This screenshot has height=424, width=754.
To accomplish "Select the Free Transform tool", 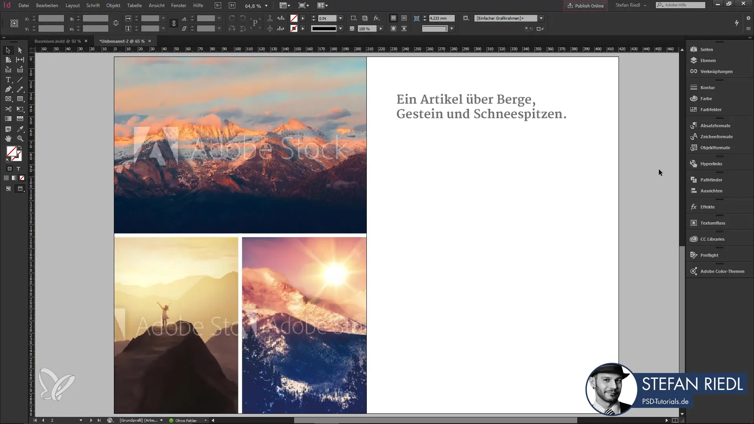I will (x=20, y=109).
